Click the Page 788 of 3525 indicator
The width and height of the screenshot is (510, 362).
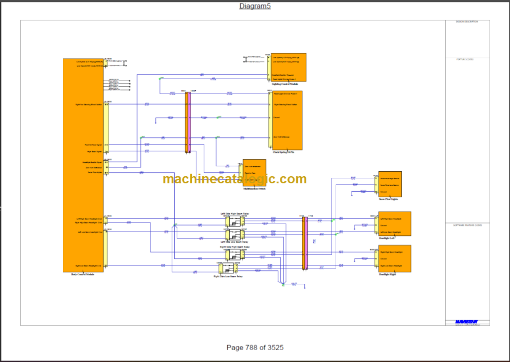(255, 348)
